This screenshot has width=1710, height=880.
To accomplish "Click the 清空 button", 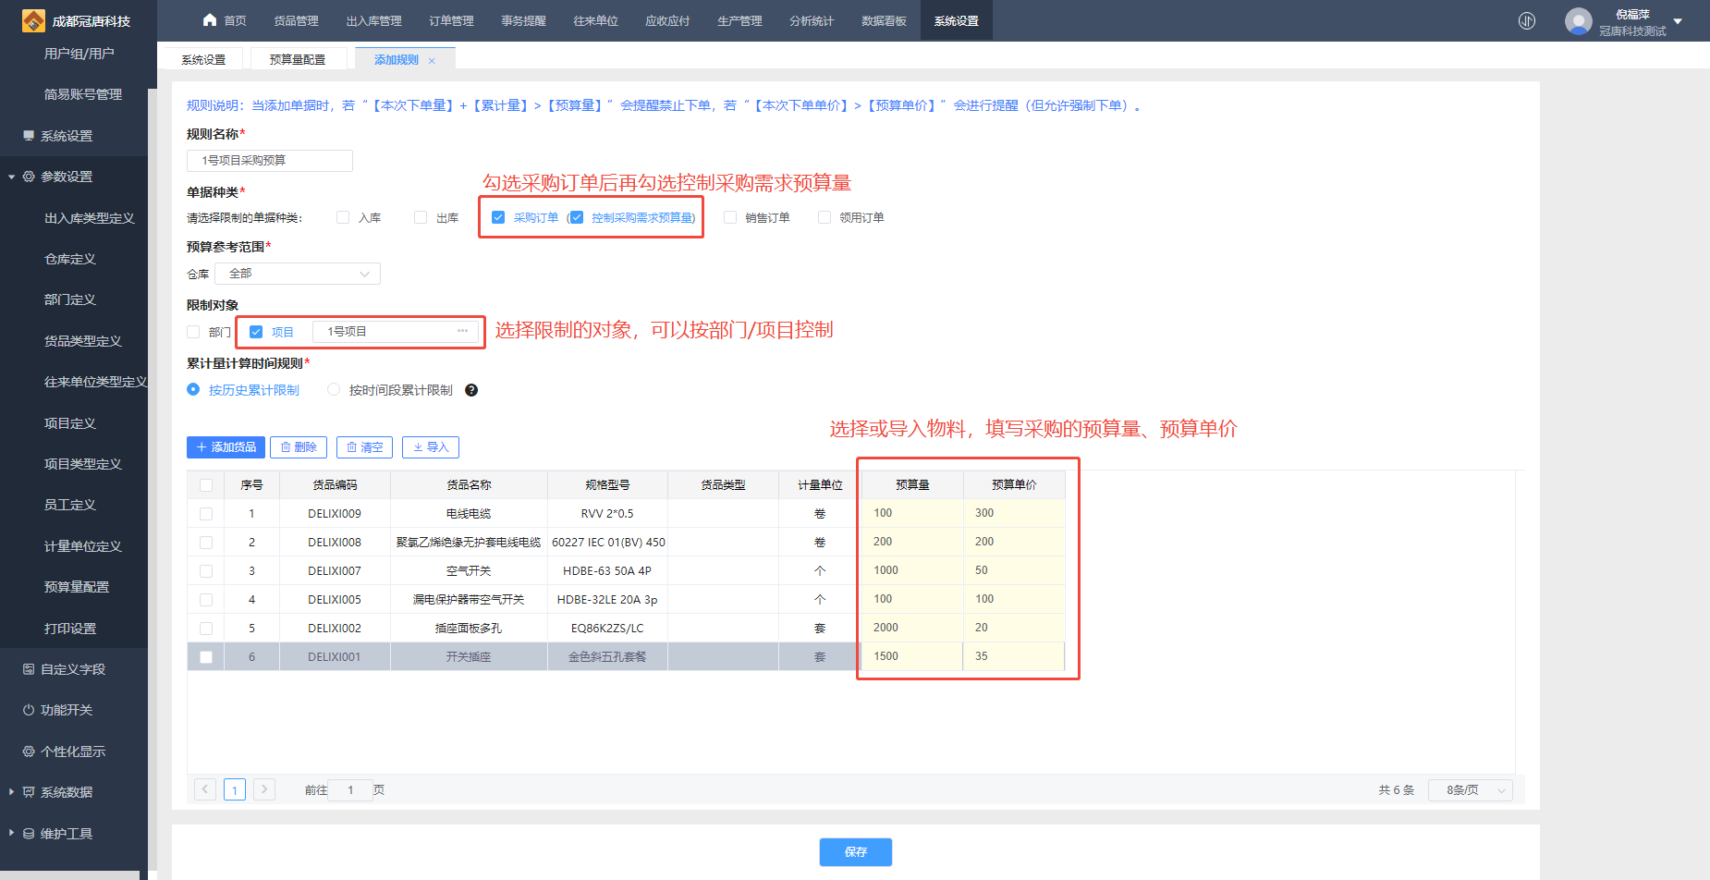I will point(365,447).
